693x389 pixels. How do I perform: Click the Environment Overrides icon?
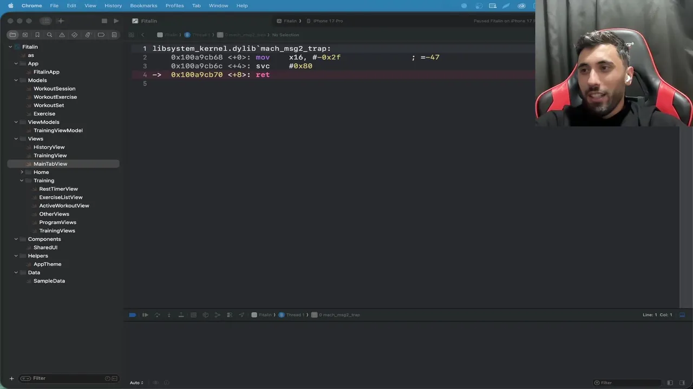pyautogui.click(x=230, y=315)
